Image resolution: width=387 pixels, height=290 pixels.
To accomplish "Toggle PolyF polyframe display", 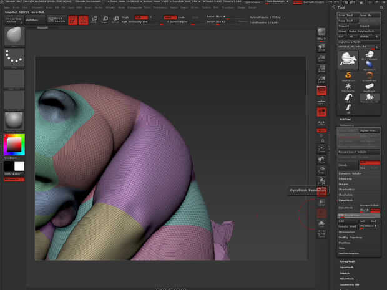I will tap(322, 191).
